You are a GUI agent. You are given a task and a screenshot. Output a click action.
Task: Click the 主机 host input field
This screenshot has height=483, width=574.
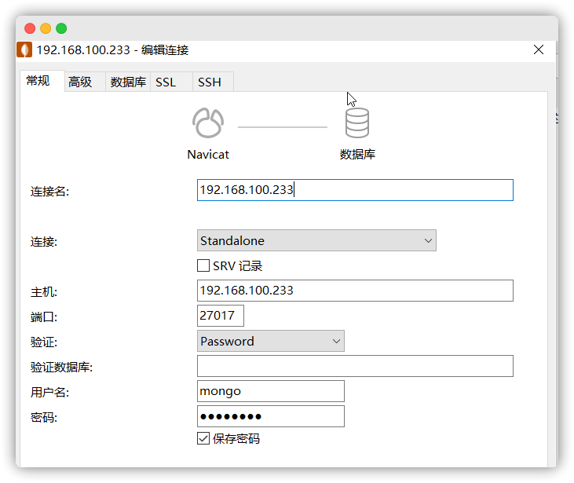355,291
